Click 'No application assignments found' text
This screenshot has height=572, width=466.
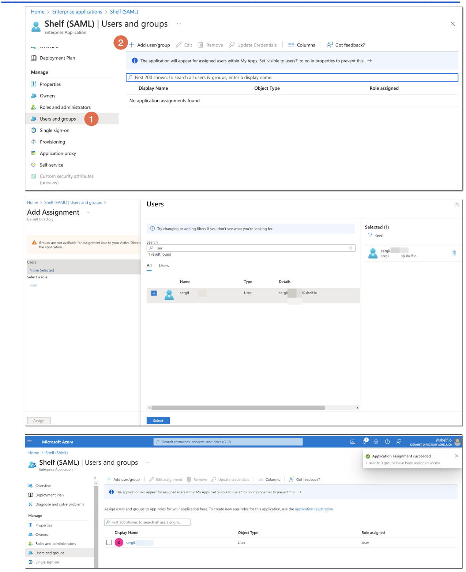click(x=165, y=101)
